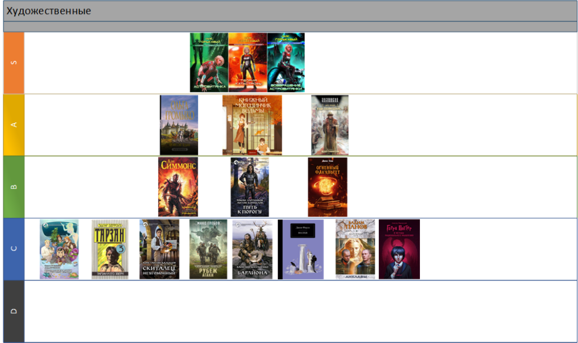This screenshot has width=578, height=343.
Task: Select the 'Тарзан' book cover
Action: (110, 249)
